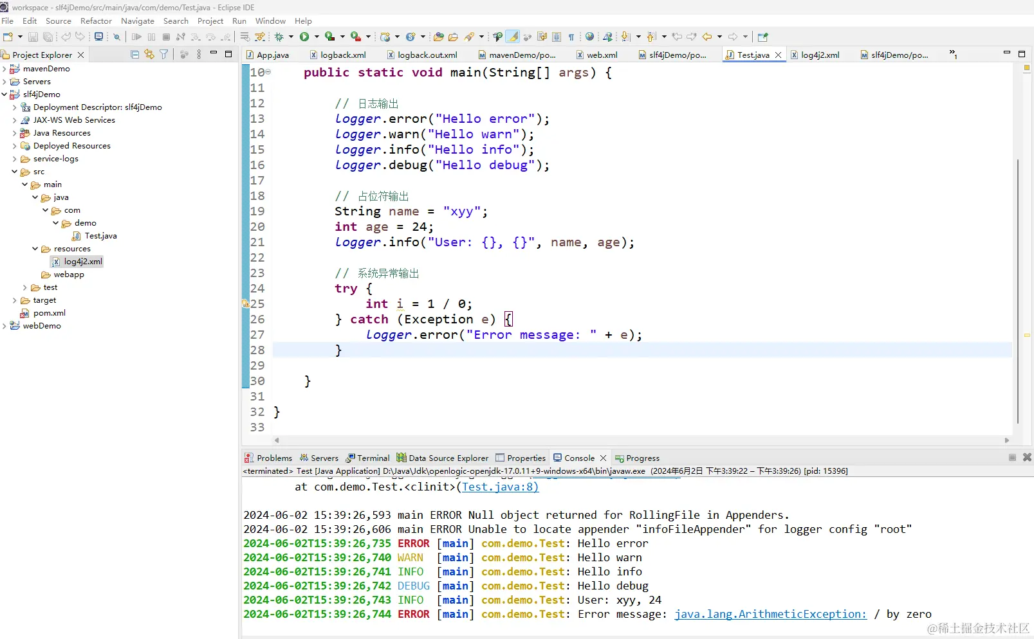Show hidden editor tabs list

click(953, 55)
